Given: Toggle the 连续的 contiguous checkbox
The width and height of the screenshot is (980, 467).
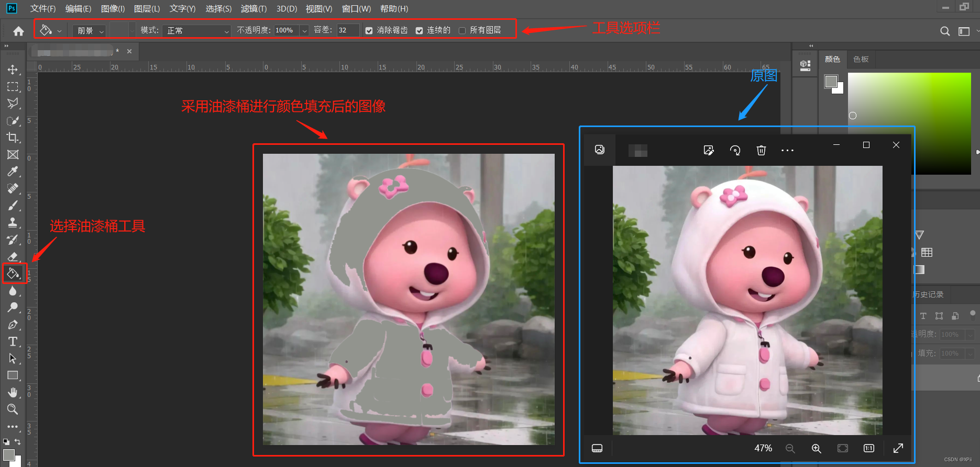Looking at the screenshot, I should tap(419, 31).
